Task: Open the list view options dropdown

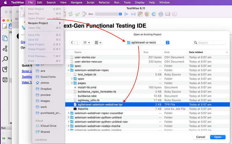Action: tap(87, 42)
